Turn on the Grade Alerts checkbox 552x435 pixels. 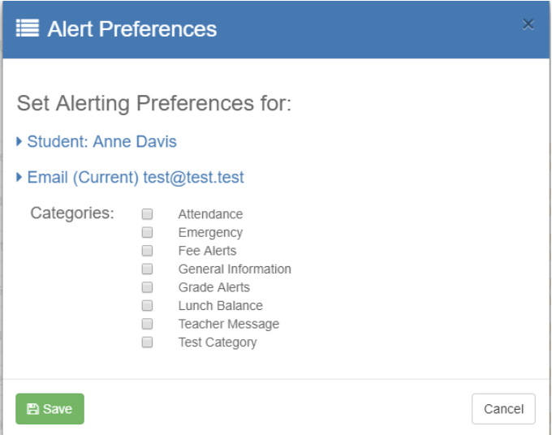(x=148, y=287)
